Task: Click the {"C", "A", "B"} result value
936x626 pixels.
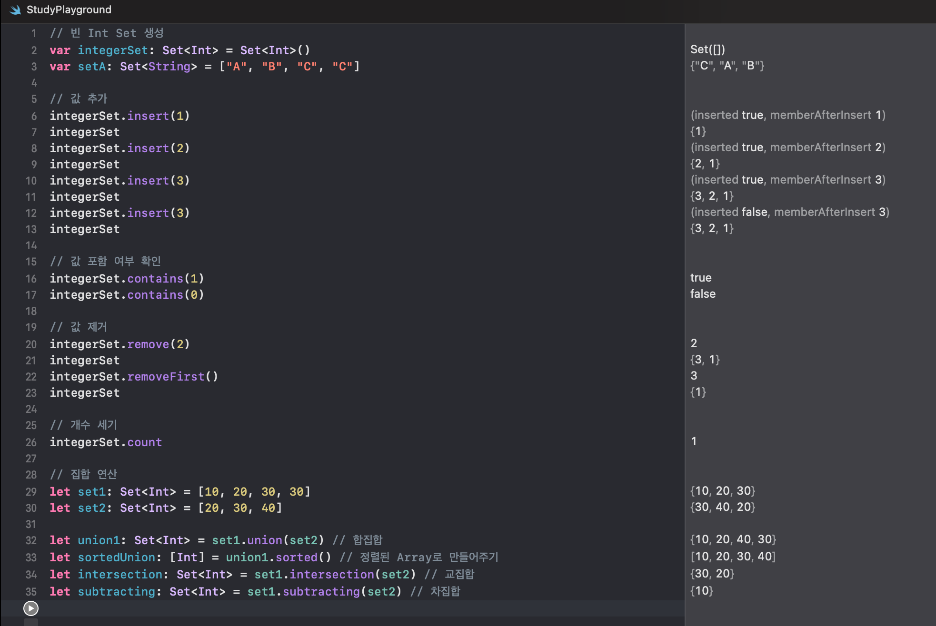Action: point(727,66)
